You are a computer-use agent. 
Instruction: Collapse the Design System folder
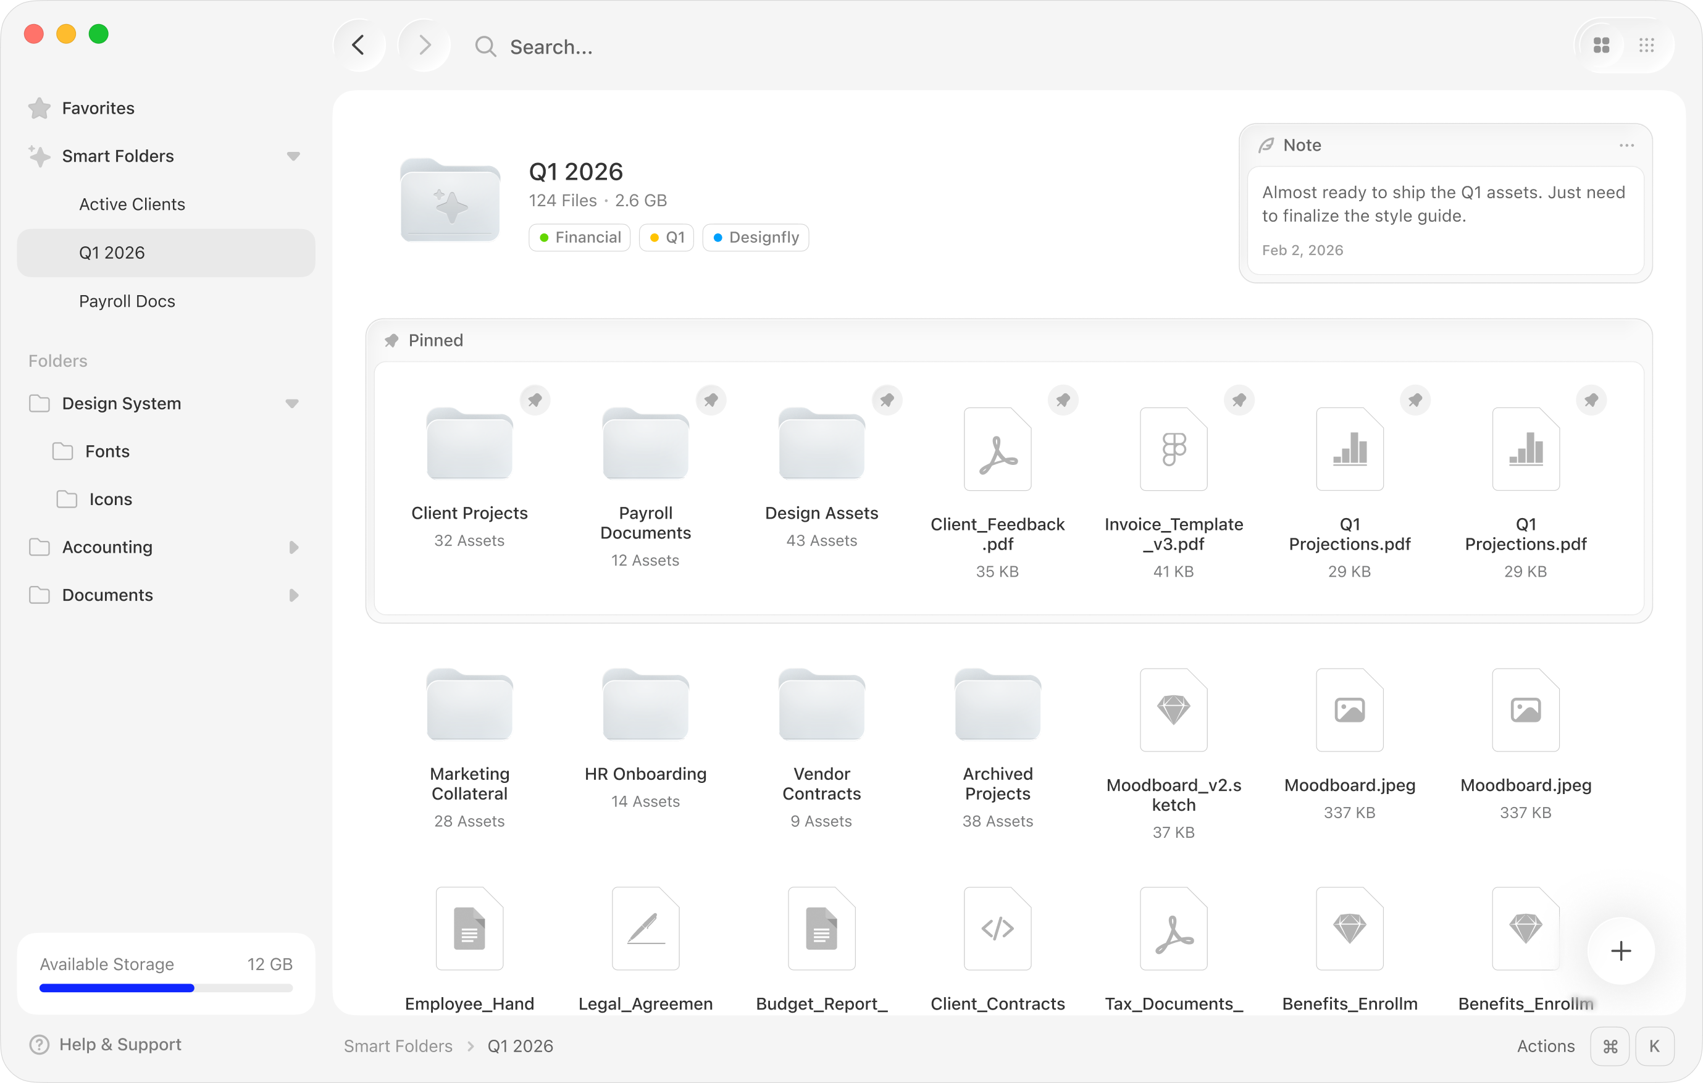pyautogui.click(x=291, y=404)
